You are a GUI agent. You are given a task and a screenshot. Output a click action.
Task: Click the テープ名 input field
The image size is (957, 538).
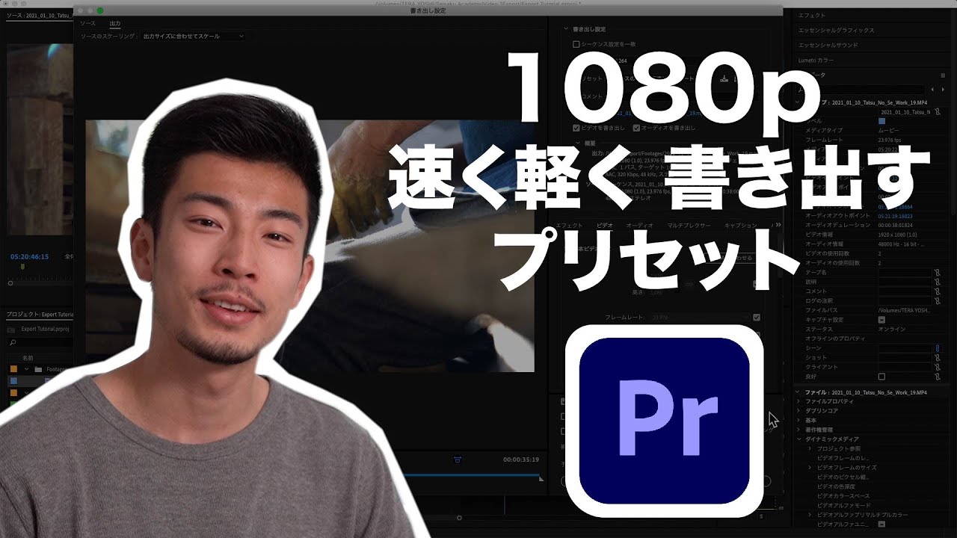[x=905, y=273]
